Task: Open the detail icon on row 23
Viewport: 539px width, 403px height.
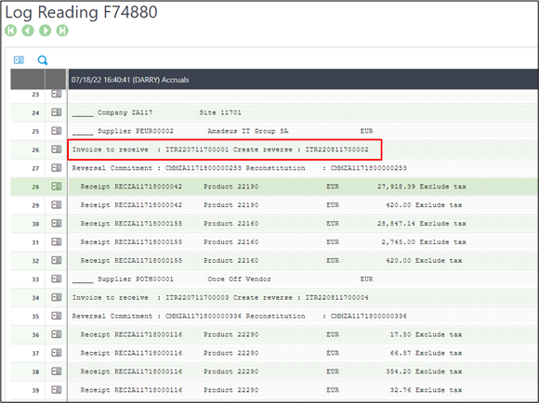Action: click(57, 94)
